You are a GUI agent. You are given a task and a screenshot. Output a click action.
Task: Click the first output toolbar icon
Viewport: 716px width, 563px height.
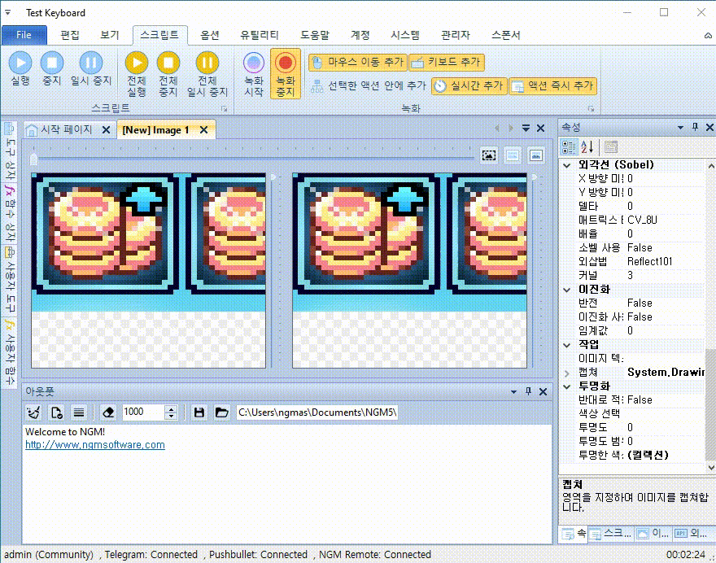[x=33, y=412]
